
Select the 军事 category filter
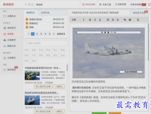tap(34, 50)
